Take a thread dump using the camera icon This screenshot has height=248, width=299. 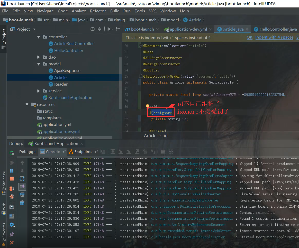12,207
